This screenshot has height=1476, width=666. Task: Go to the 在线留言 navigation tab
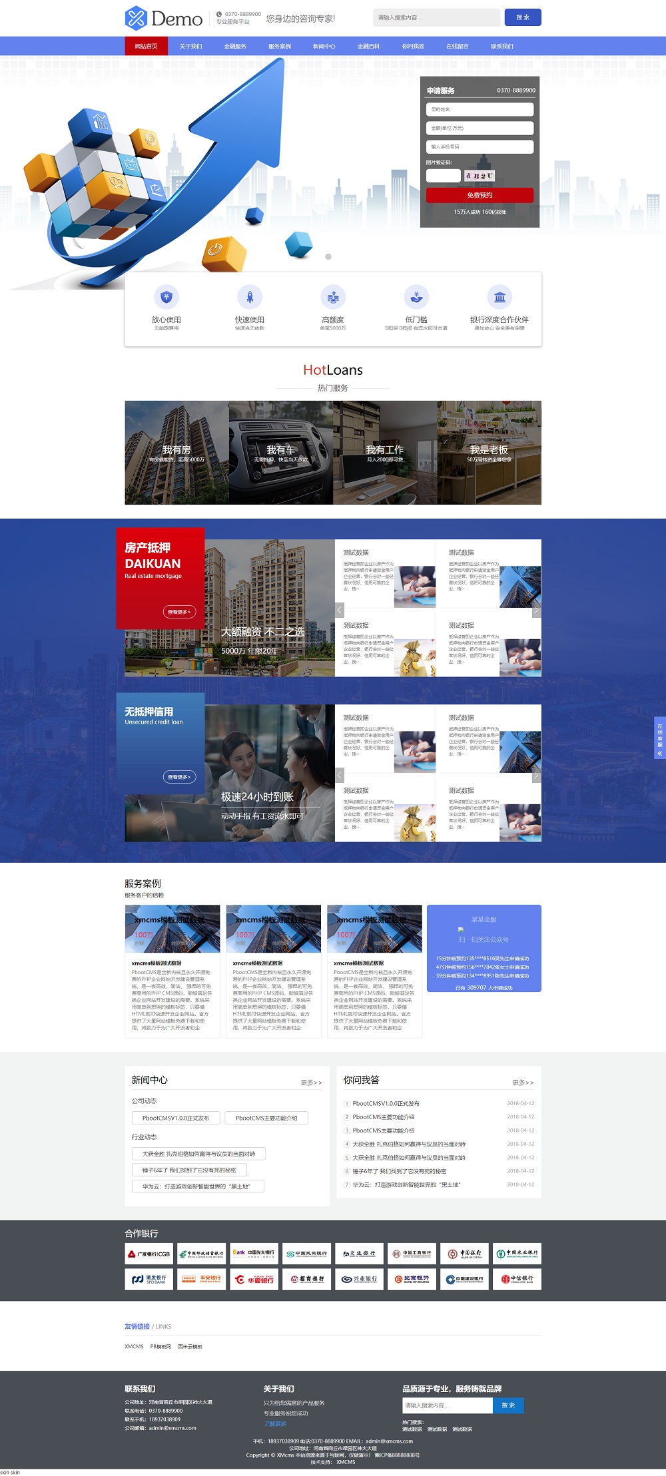[458, 47]
